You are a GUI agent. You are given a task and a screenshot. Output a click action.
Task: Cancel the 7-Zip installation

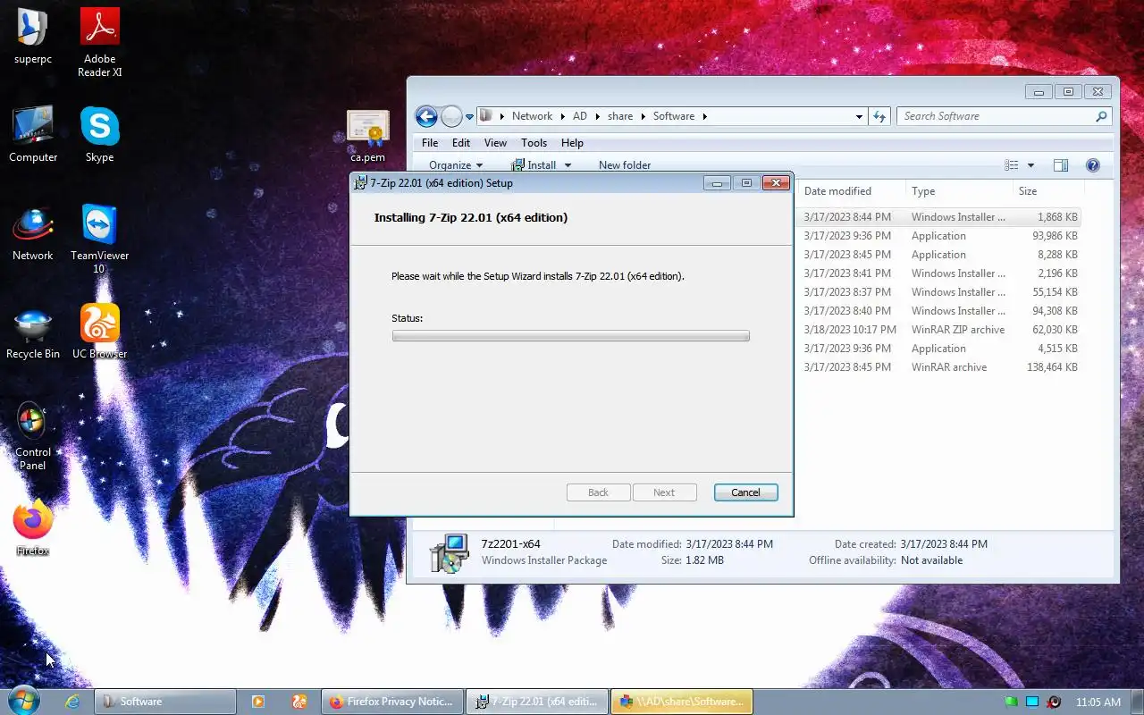[x=745, y=492]
